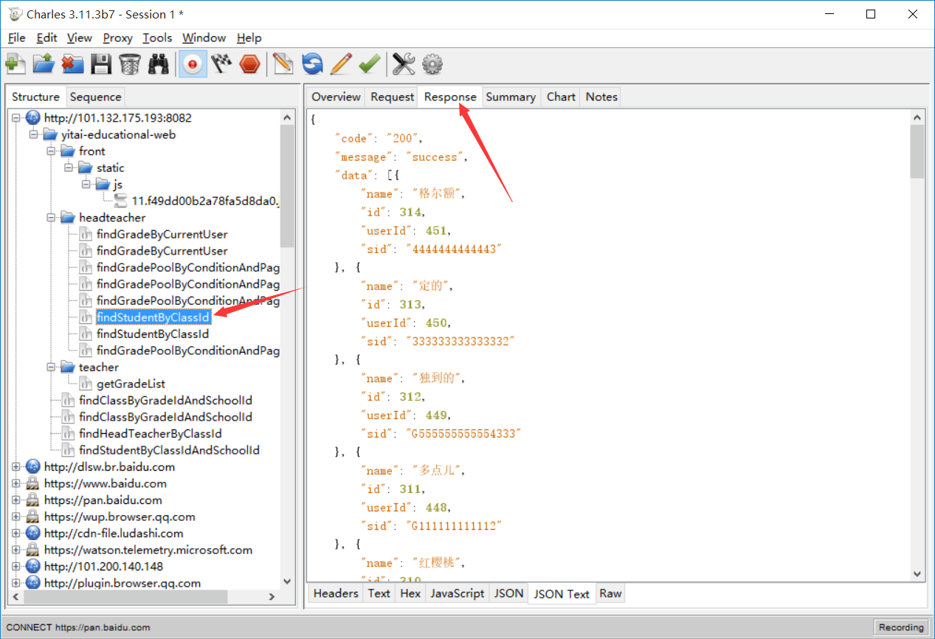Close the session with red X icon
Viewport: 935px width, 639px height.
tap(72, 63)
